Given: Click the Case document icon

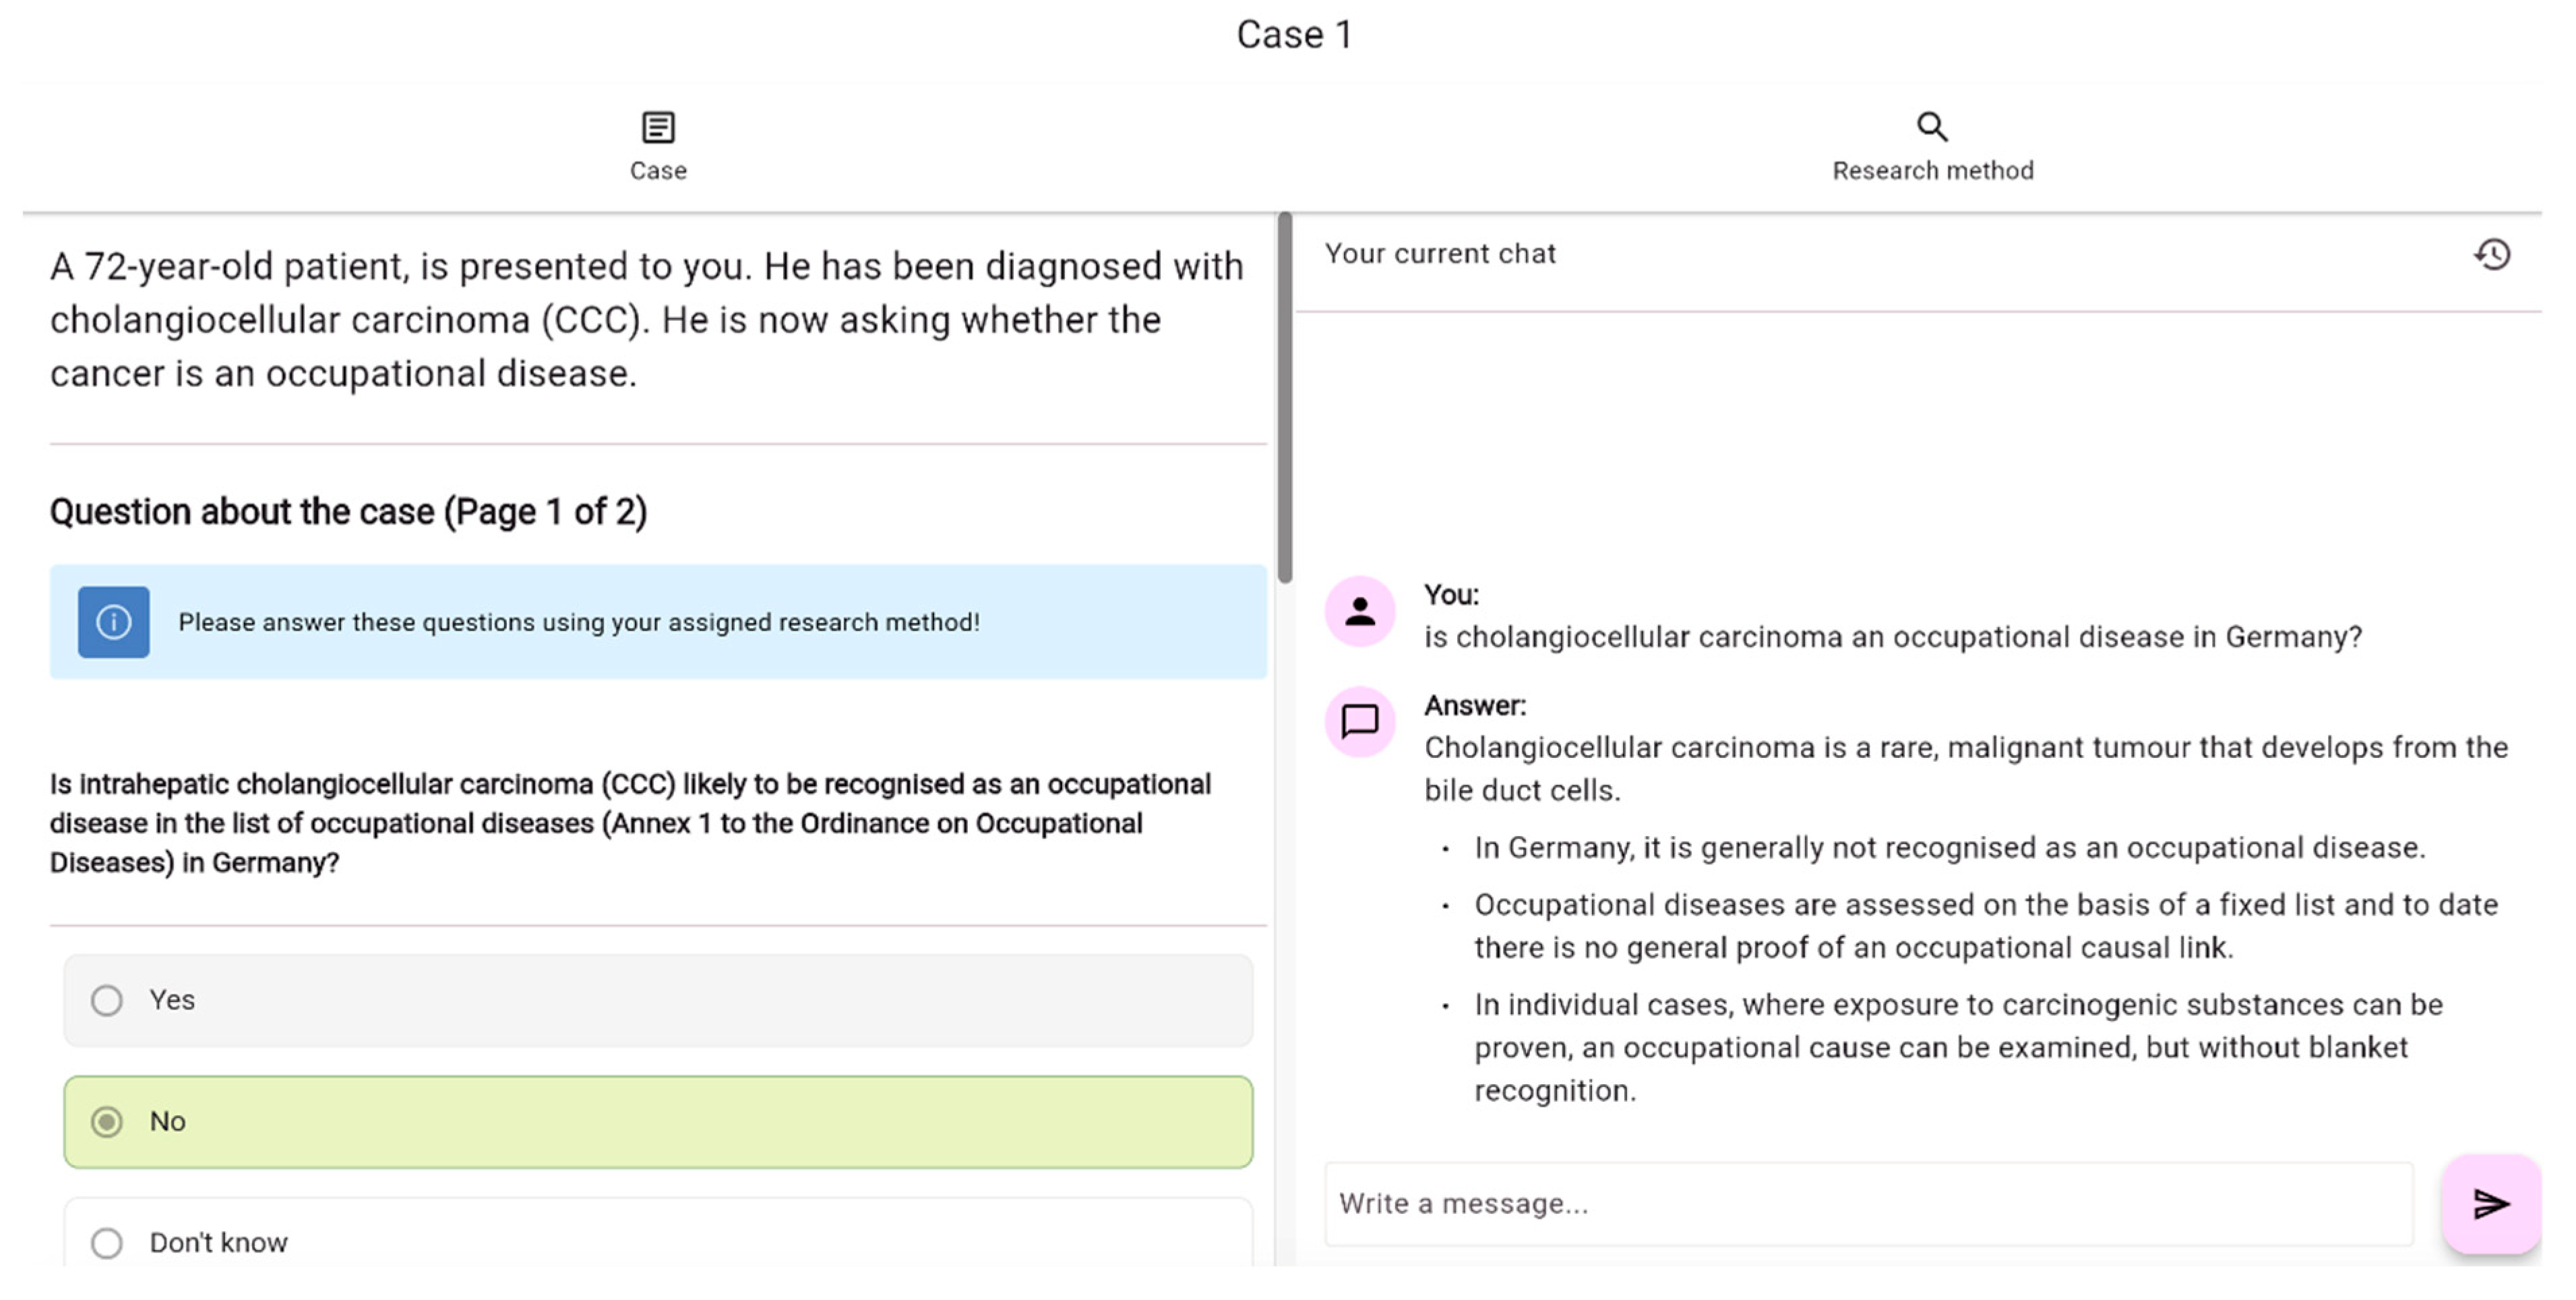Looking at the screenshot, I should pos(658,127).
